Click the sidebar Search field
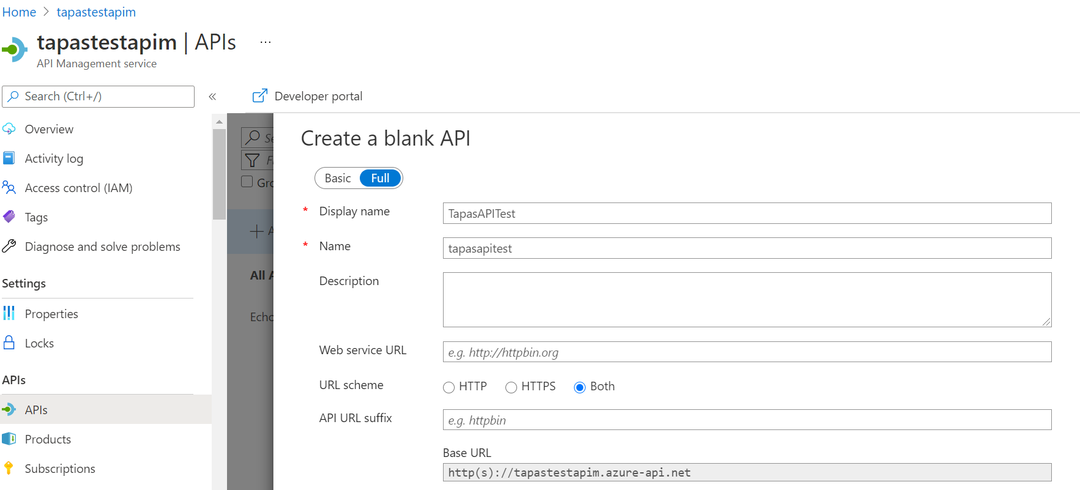The width and height of the screenshot is (1080, 490). [98, 97]
